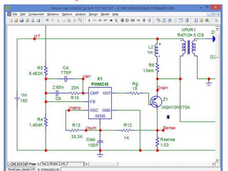Viewport: 228px width, 171px height.
Task: Click the vertical scrollbar down arrow
Action: [217, 160]
